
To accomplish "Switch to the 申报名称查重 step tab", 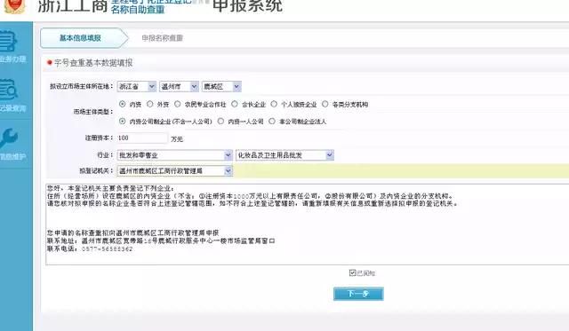I will [x=162, y=38].
